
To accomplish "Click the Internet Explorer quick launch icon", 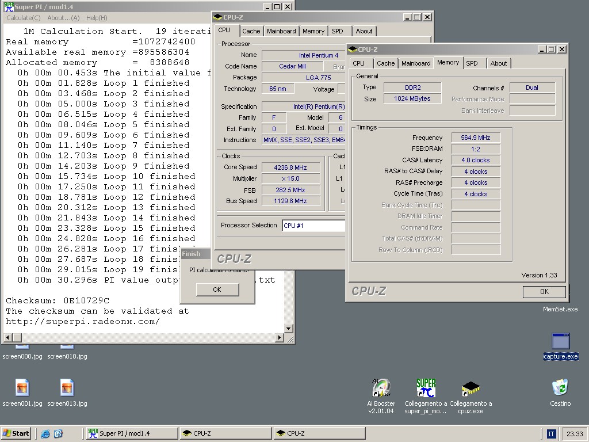I will coord(45,434).
